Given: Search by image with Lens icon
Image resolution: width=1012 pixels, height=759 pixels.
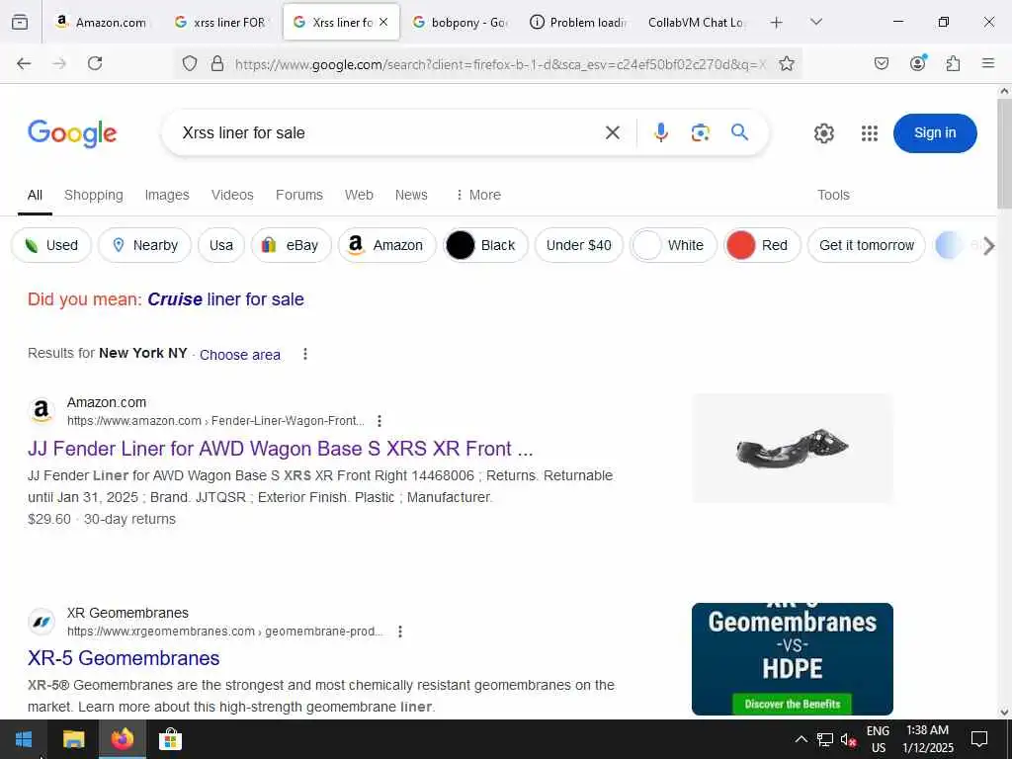Looking at the screenshot, I should tap(701, 133).
